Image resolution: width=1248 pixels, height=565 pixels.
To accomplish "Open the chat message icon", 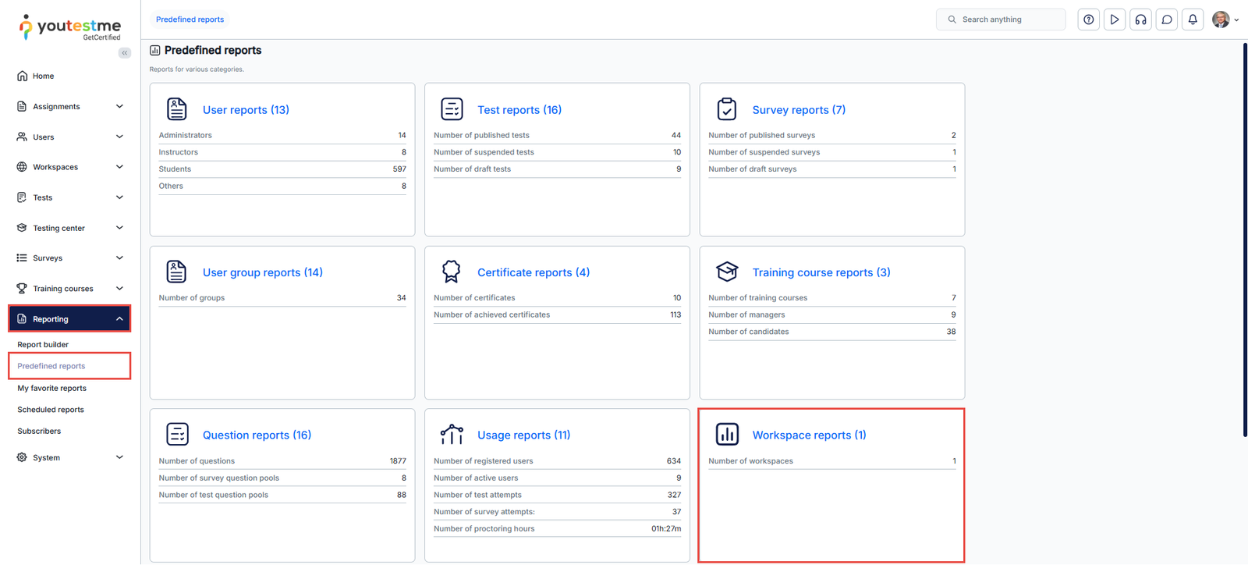I will point(1167,20).
